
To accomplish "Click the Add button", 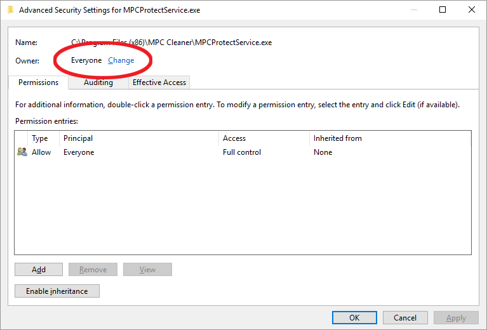I will coord(39,270).
